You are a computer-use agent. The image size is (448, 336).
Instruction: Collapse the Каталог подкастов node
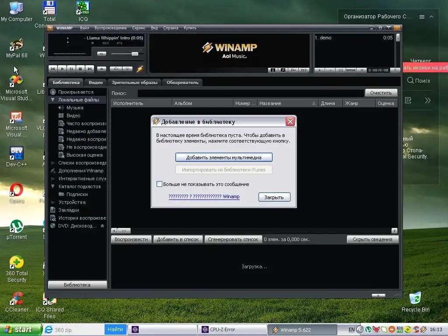(x=52, y=186)
